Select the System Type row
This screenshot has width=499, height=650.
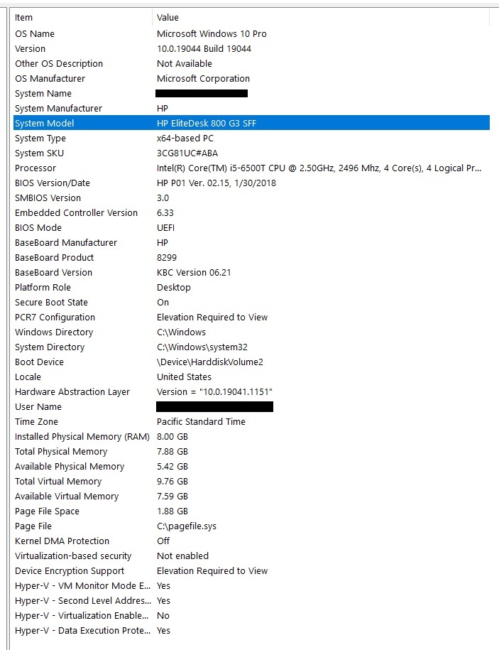click(251, 138)
